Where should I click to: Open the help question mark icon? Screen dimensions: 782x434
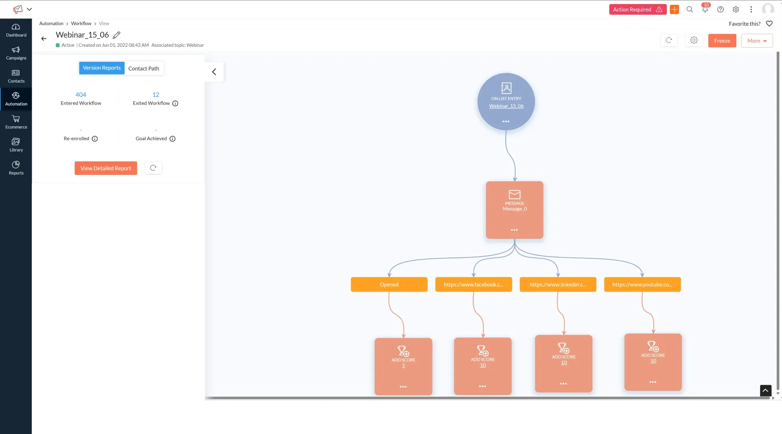pyautogui.click(x=720, y=9)
